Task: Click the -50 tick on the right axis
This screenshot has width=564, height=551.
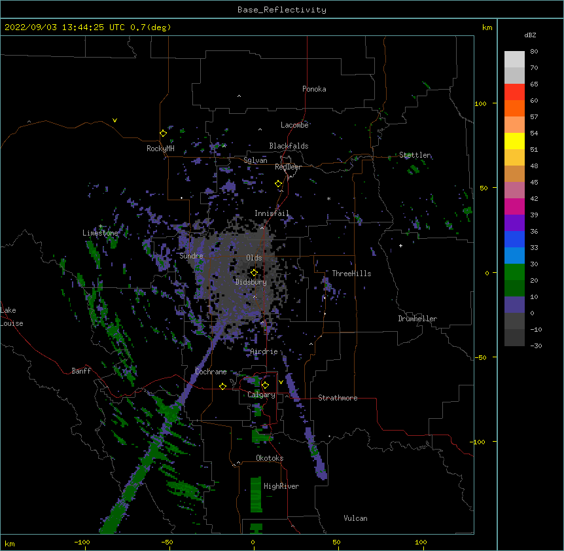Action: 480,357
